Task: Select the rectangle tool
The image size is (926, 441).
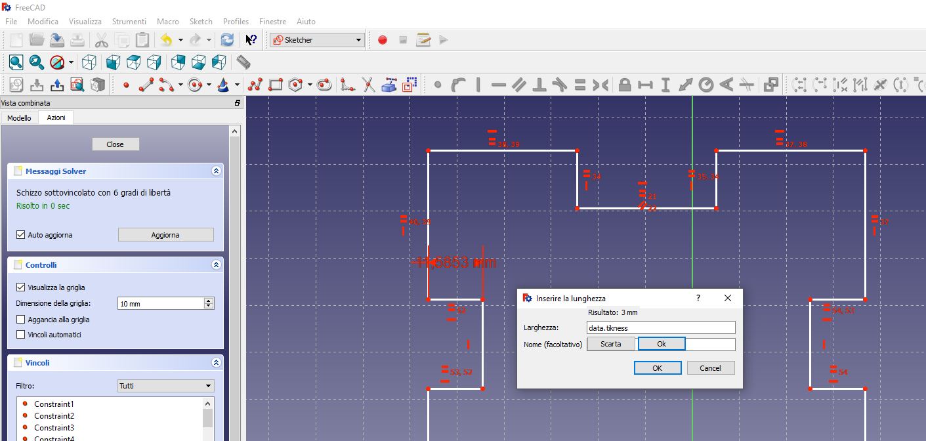Action: [276, 85]
